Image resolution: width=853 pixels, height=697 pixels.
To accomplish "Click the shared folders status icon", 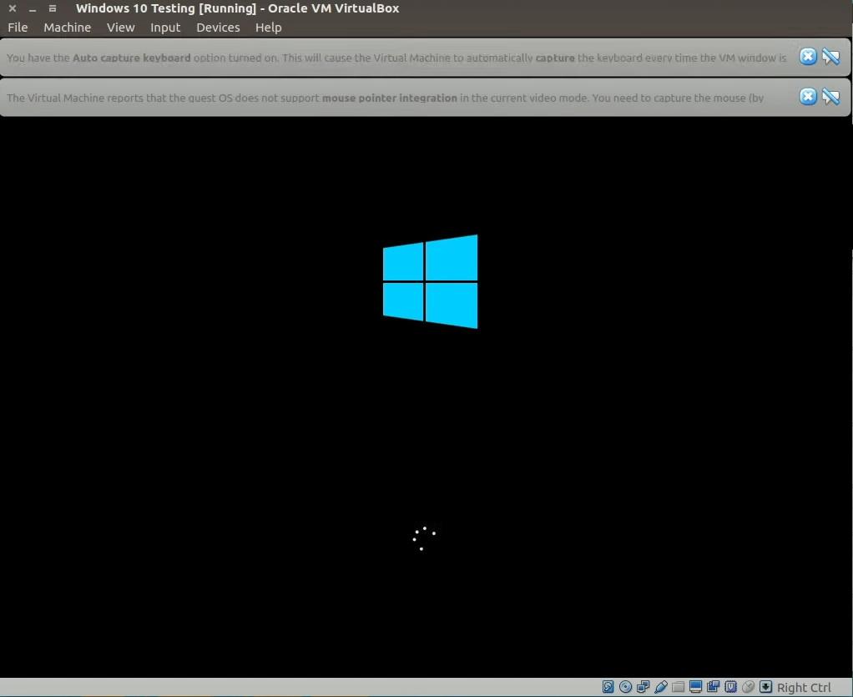I will [x=678, y=687].
